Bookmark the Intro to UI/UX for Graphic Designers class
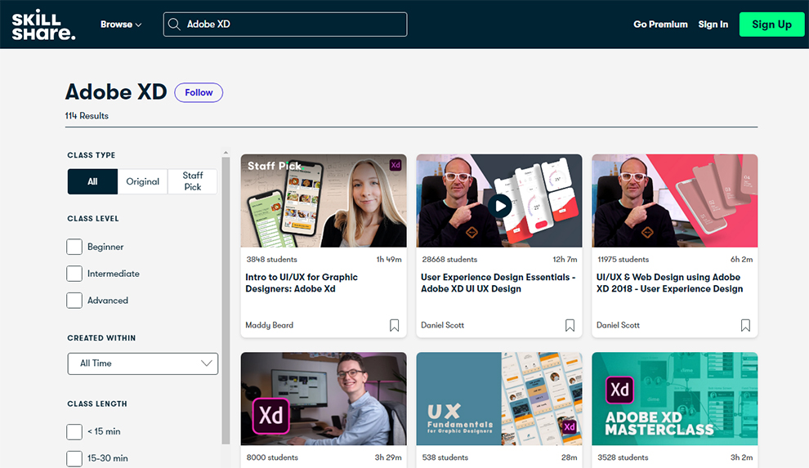809x468 pixels. pyautogui.click(x=394, y=325)
